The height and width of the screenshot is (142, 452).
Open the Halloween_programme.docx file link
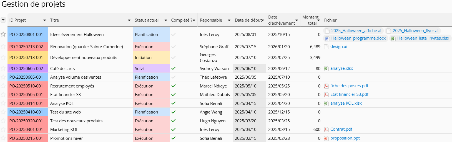point(358,38)
